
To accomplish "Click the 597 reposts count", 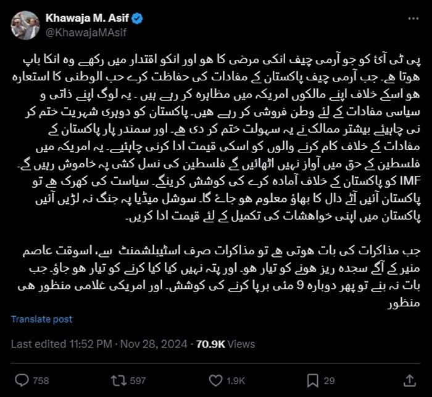I will pos(138,380).
